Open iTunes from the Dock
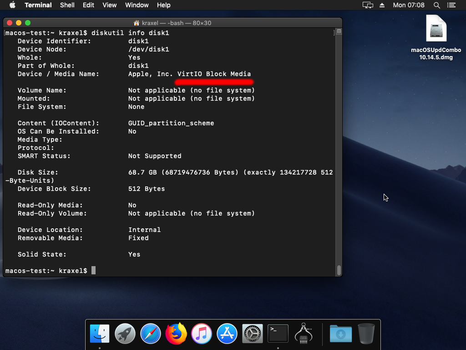Screen dimensions: 466x350 tap(202, 333)
